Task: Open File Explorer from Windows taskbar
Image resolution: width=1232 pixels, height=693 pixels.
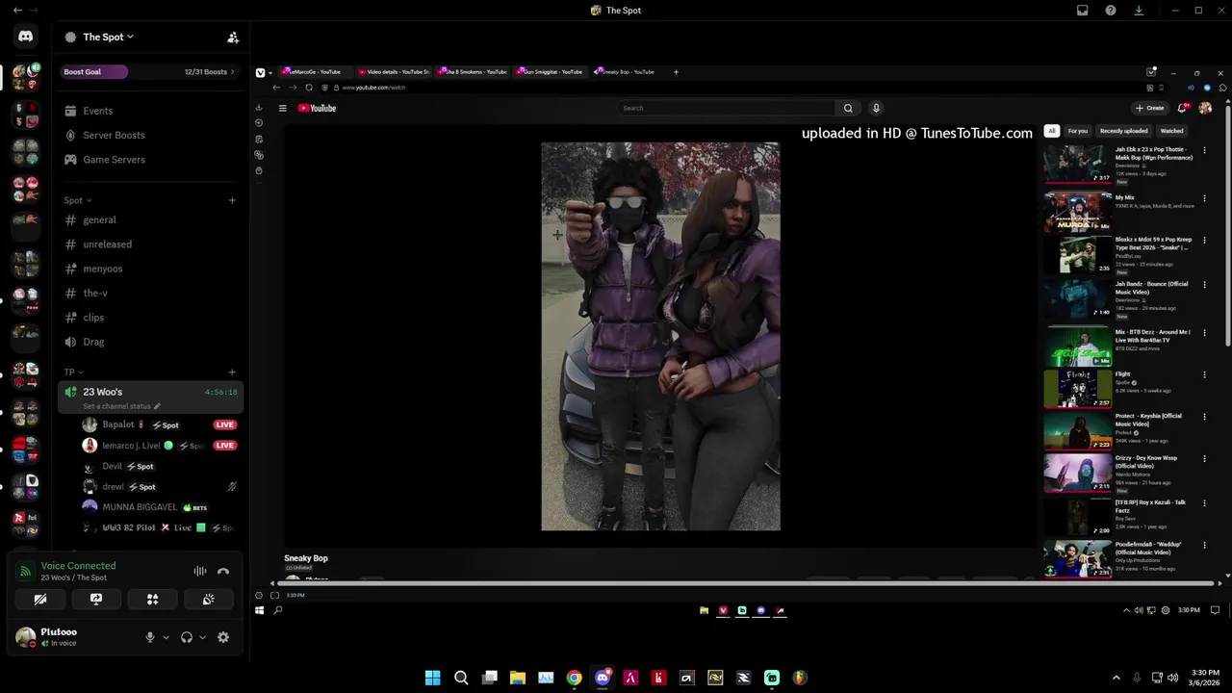Action: tap(518, 678)
